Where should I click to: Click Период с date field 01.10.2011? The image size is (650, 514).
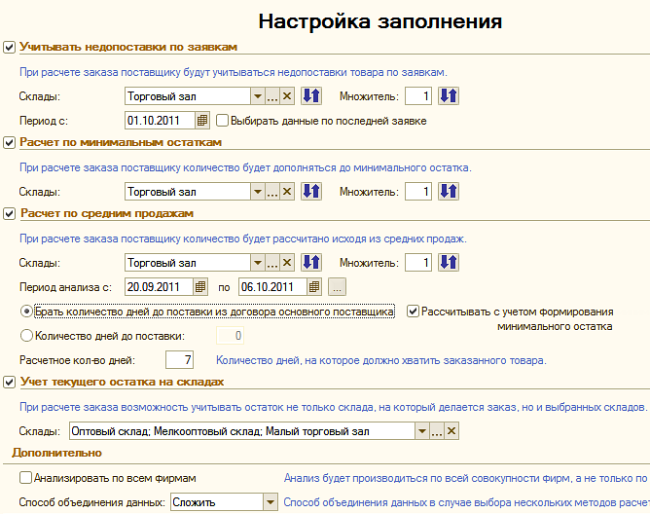tap(160, 121)
